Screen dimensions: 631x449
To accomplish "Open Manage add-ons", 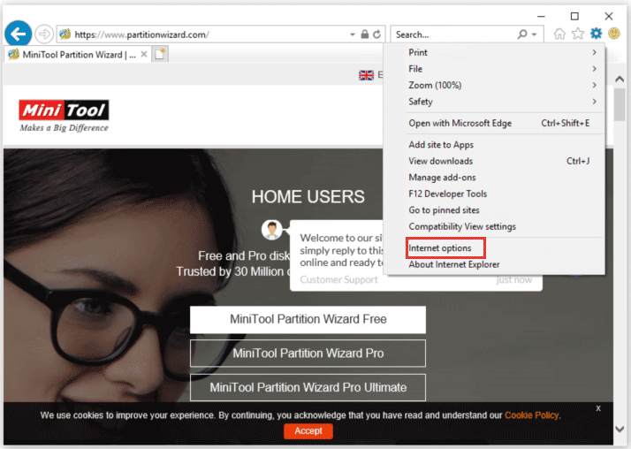I will coord(494,178).
